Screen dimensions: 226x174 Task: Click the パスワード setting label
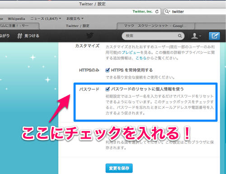89,89
